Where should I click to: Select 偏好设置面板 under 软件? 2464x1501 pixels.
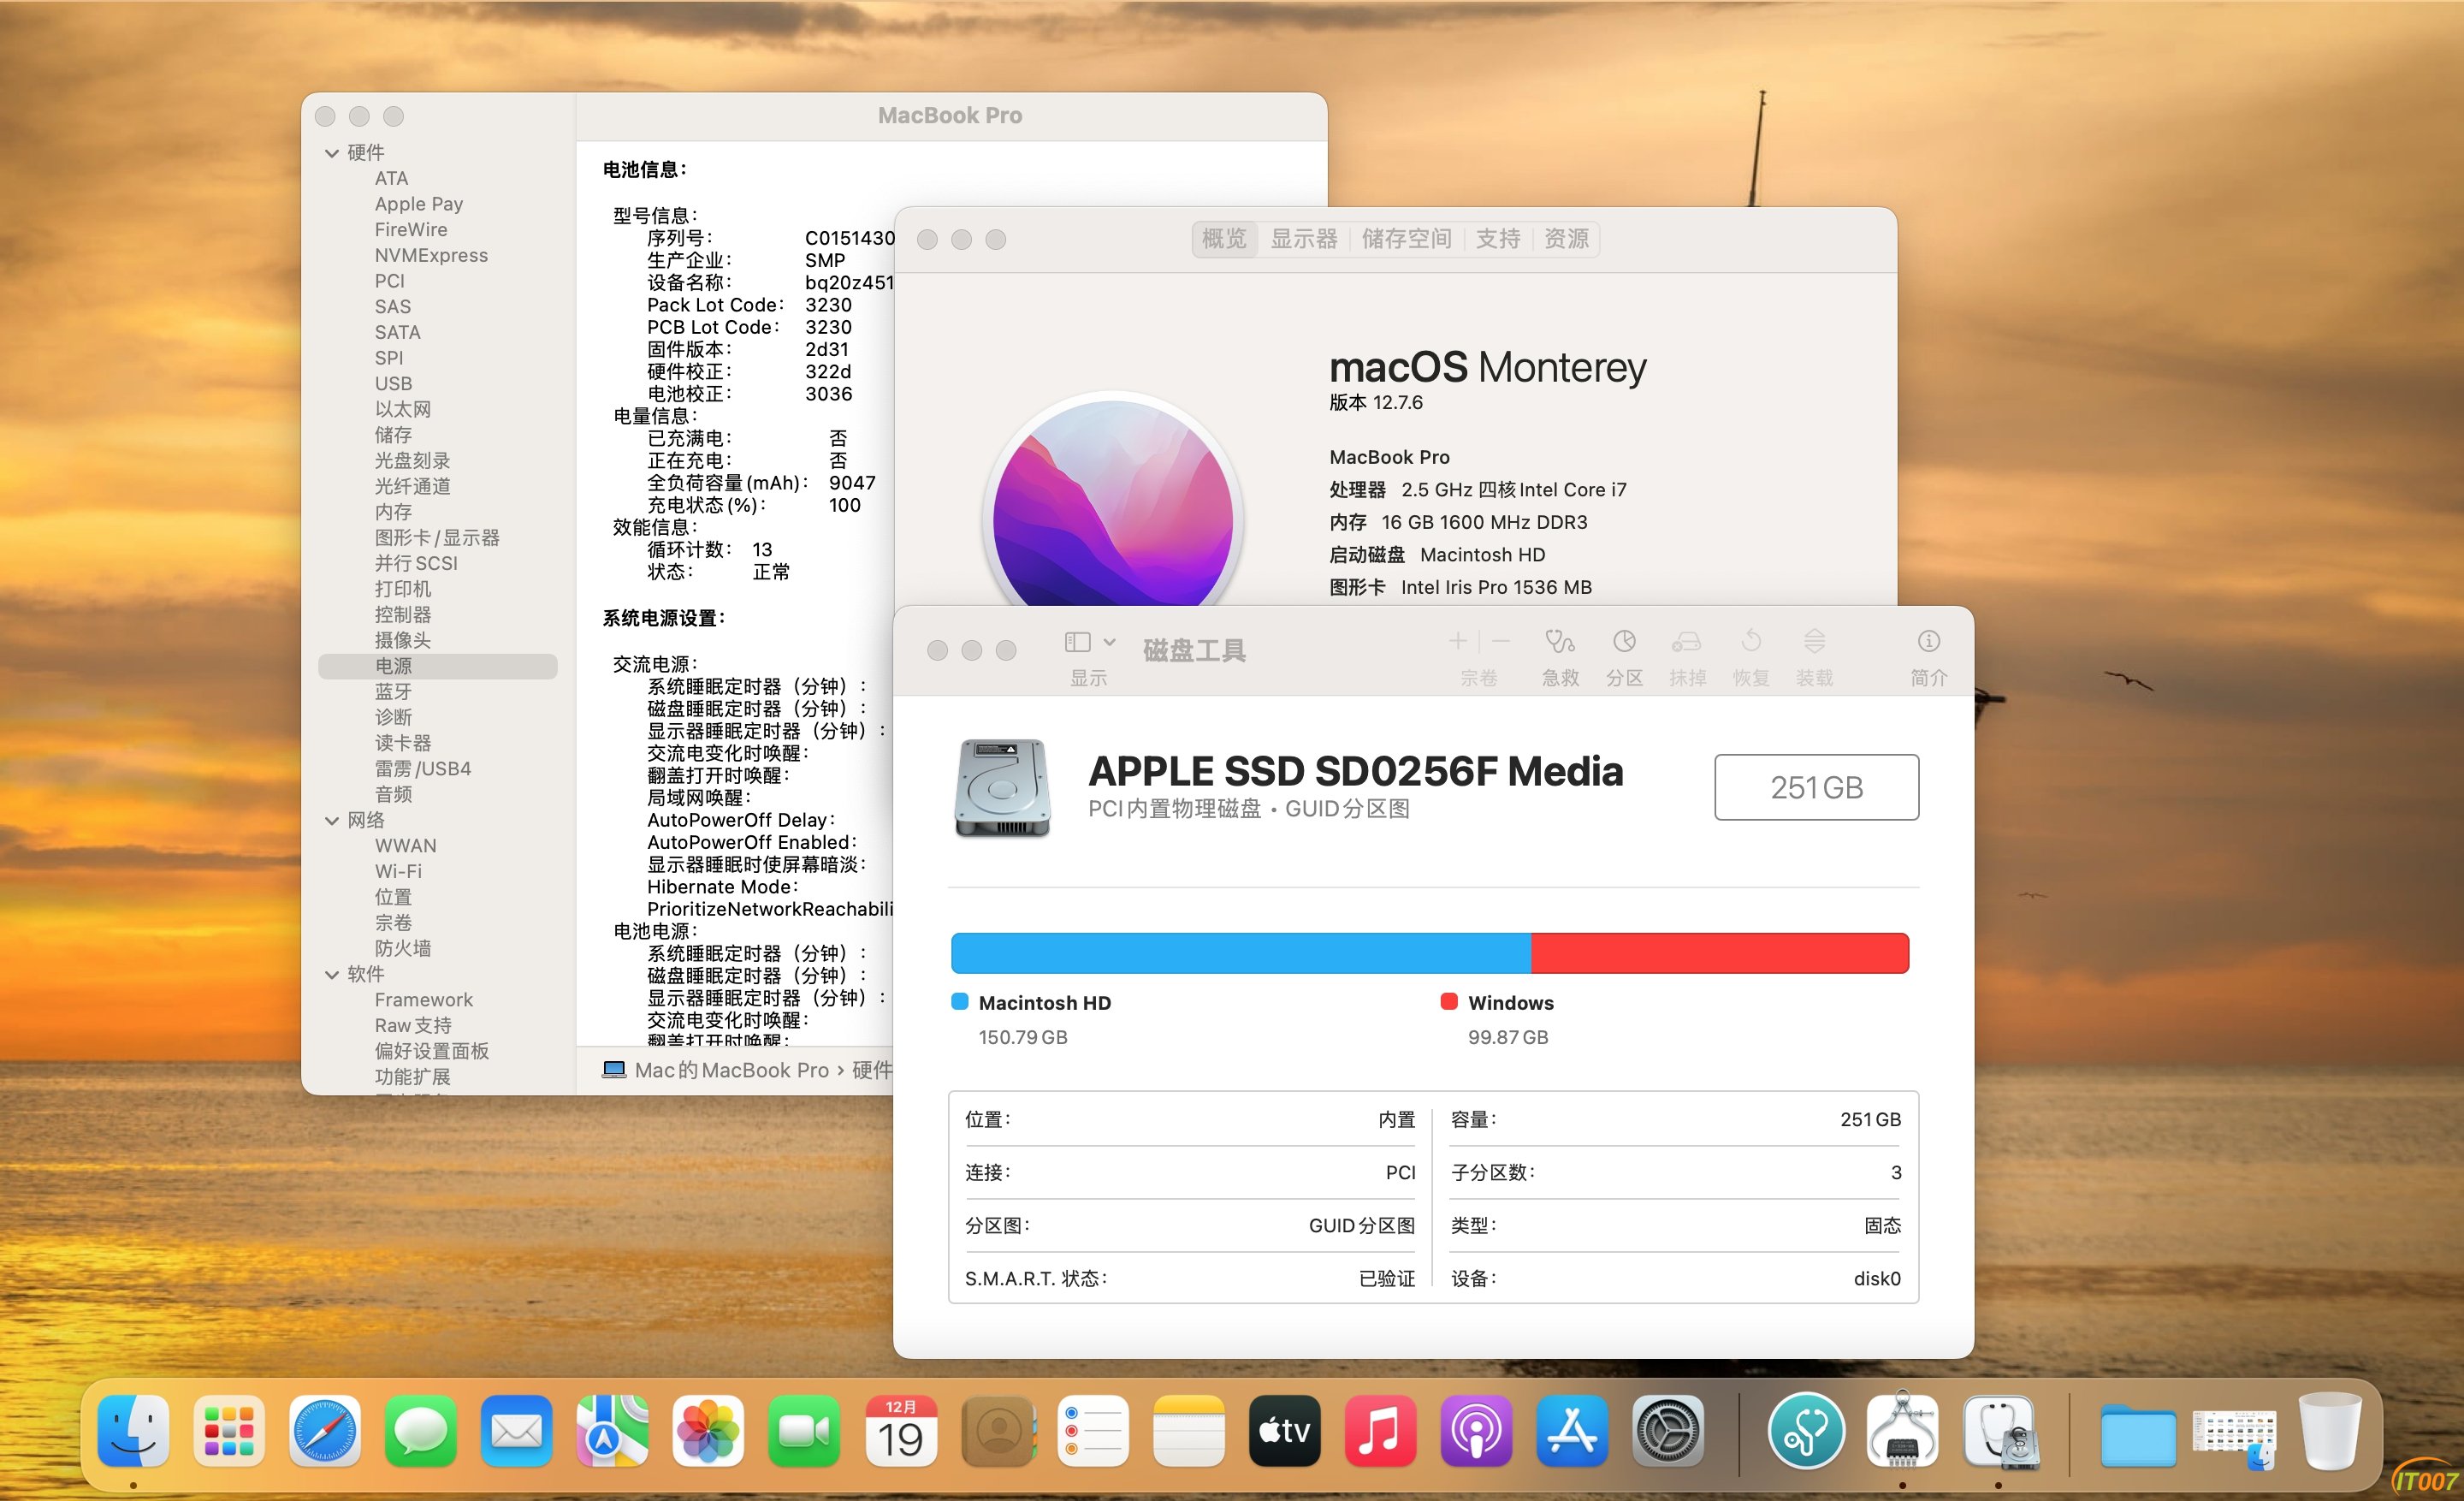[x=432, y=1051]
